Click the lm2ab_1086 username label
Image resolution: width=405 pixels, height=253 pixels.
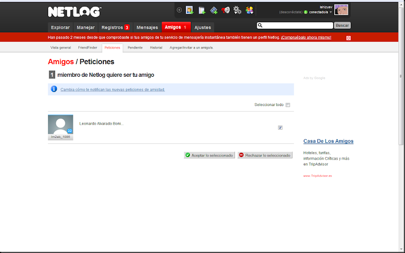pyautogui.click(x=60, y=137)
